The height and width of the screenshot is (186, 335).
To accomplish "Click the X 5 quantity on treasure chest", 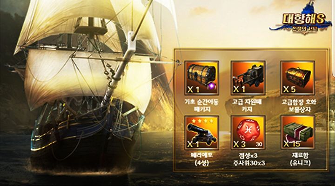I will pos(289,90).
